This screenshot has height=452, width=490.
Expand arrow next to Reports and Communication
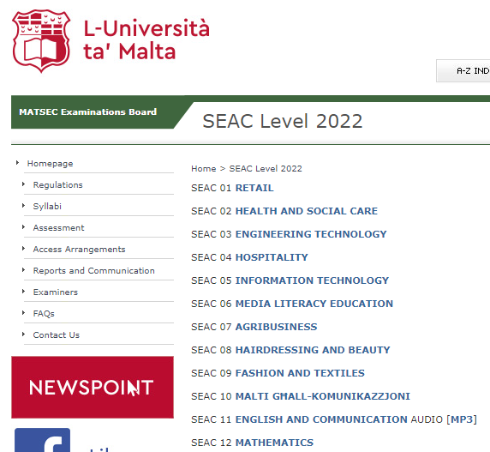point(23,269)
